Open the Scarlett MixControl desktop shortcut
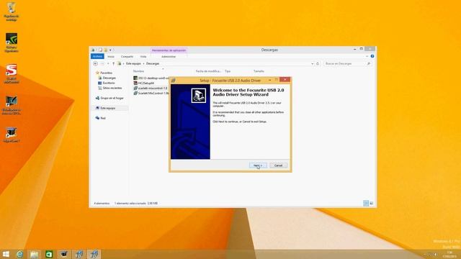Viewport: 461px width, 259px height. pyautogui.click(x=12, y=73)
